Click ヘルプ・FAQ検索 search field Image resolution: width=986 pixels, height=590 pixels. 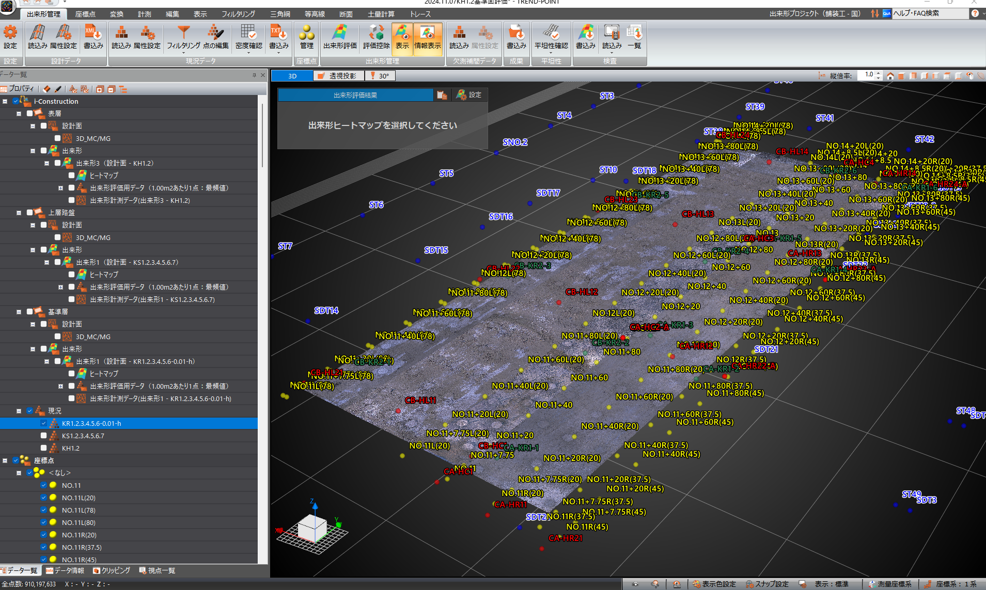(930, 13)
